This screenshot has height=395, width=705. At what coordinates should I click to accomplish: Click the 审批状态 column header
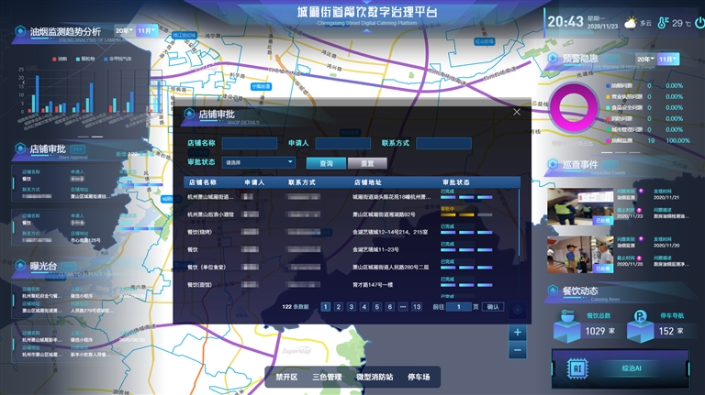(x=456, y=182)
